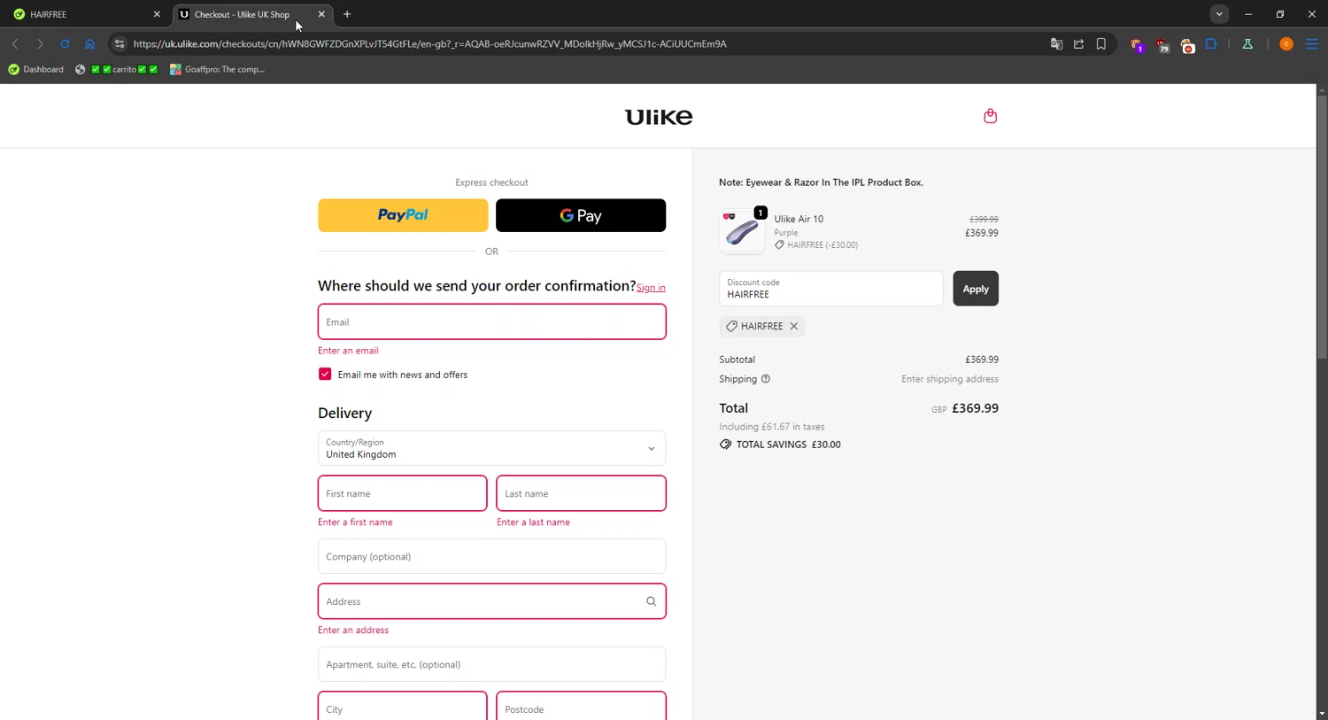Click the struck-through £399.99 price
Screen dimensions: 1328x720
pyautogui.click(x=984, y=219)
